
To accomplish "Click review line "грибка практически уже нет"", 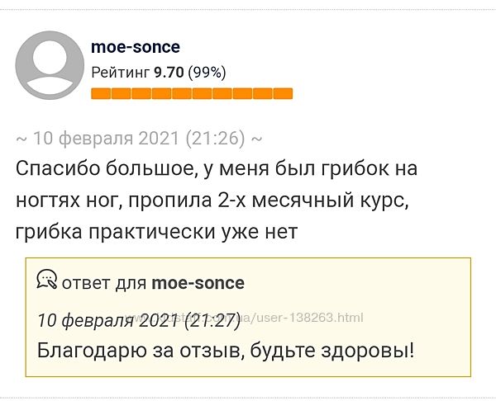I will [x=155, y=232].
